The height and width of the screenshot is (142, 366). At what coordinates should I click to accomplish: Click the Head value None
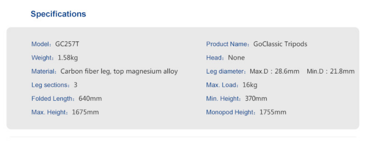click(237, 58)
